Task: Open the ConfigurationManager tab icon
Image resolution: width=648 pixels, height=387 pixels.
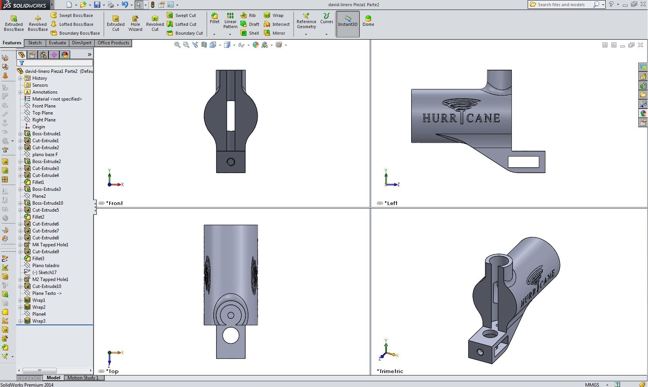Action: 43,55
